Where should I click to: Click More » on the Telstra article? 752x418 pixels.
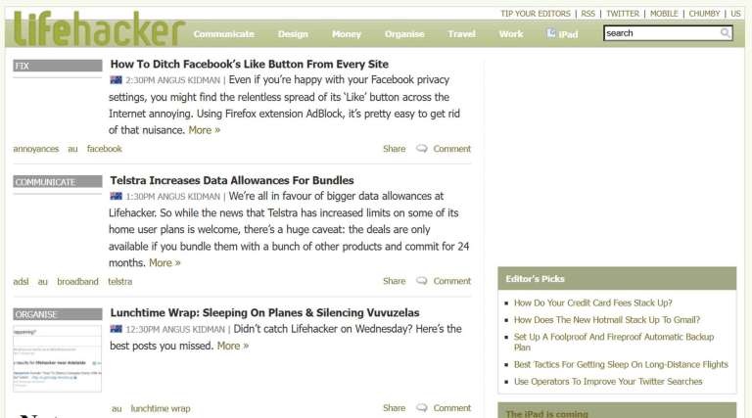pyautogui.click(x=164, y=262)
